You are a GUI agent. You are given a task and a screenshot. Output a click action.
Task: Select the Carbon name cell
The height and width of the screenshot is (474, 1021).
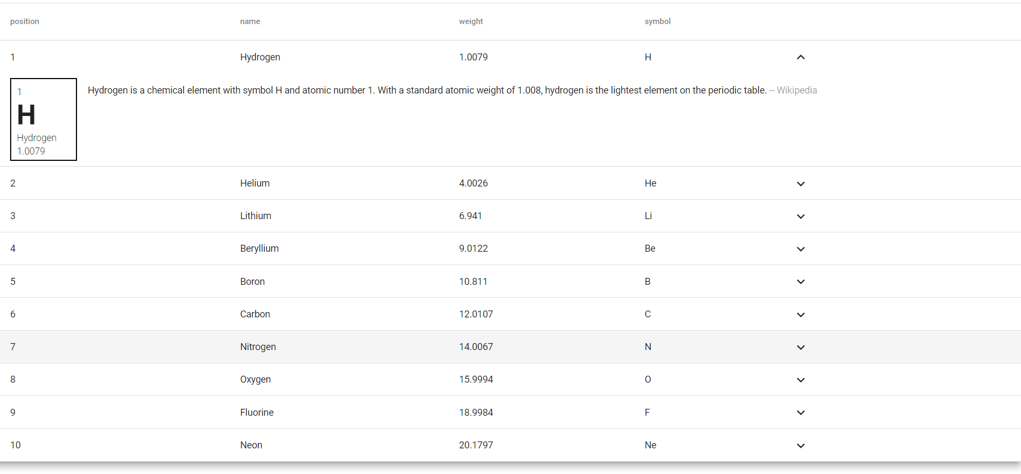click(255, 314)
